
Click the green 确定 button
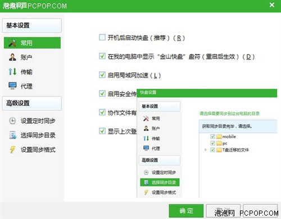pos(186,211)
